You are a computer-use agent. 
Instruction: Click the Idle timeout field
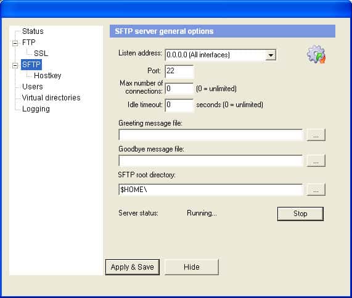pos(179,105)
